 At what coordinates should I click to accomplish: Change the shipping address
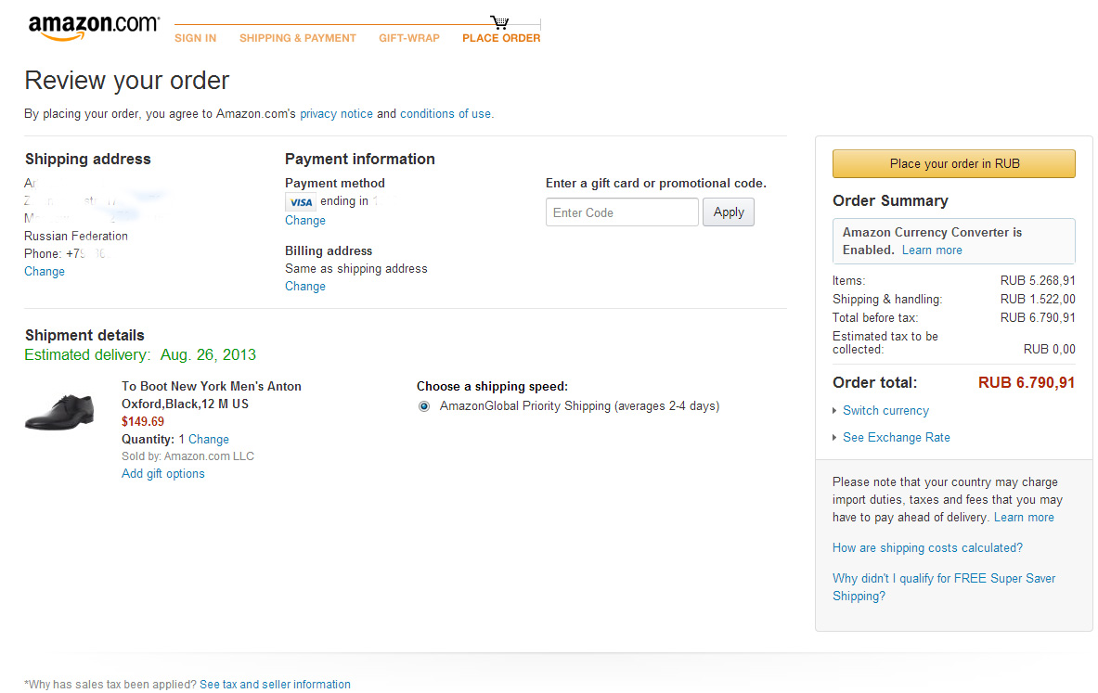point(45,272)
